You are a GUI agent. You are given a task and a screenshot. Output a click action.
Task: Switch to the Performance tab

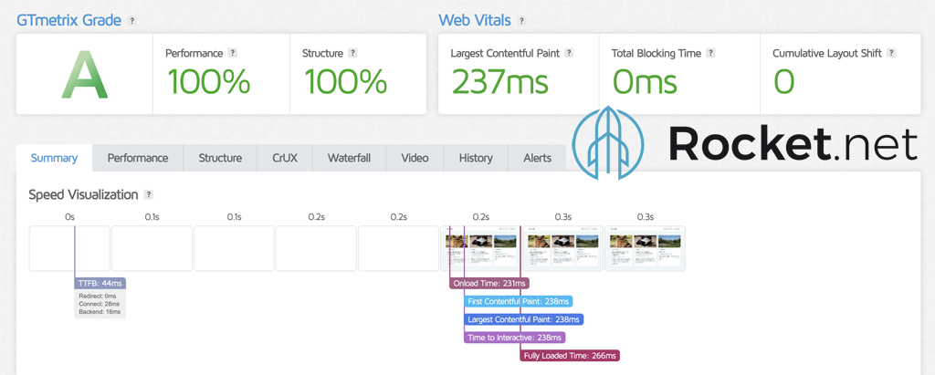coord(138,158)
